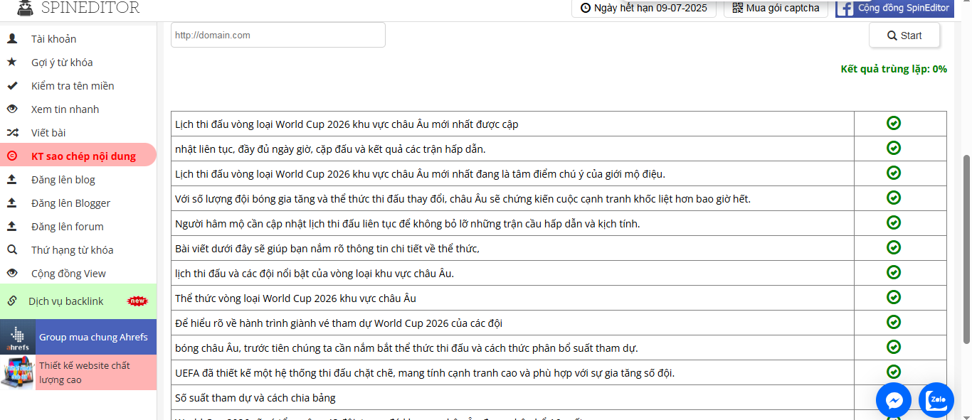Click the star icon beside Gợi ý từ khóa
Screen dimensions: 972x420
[12, 62]
